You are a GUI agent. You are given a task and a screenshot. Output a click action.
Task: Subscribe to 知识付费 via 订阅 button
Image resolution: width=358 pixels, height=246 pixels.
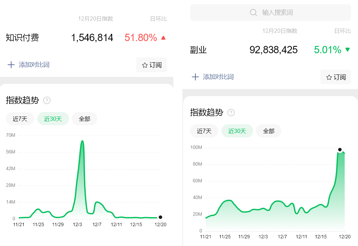(151, 65)
